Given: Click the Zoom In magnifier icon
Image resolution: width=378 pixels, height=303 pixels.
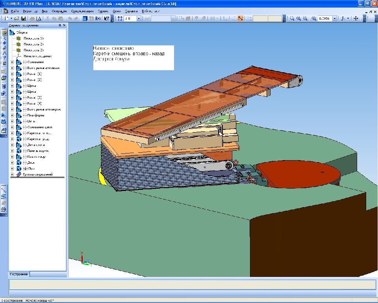Looking at the screenshot, I should tap(299, 19).
